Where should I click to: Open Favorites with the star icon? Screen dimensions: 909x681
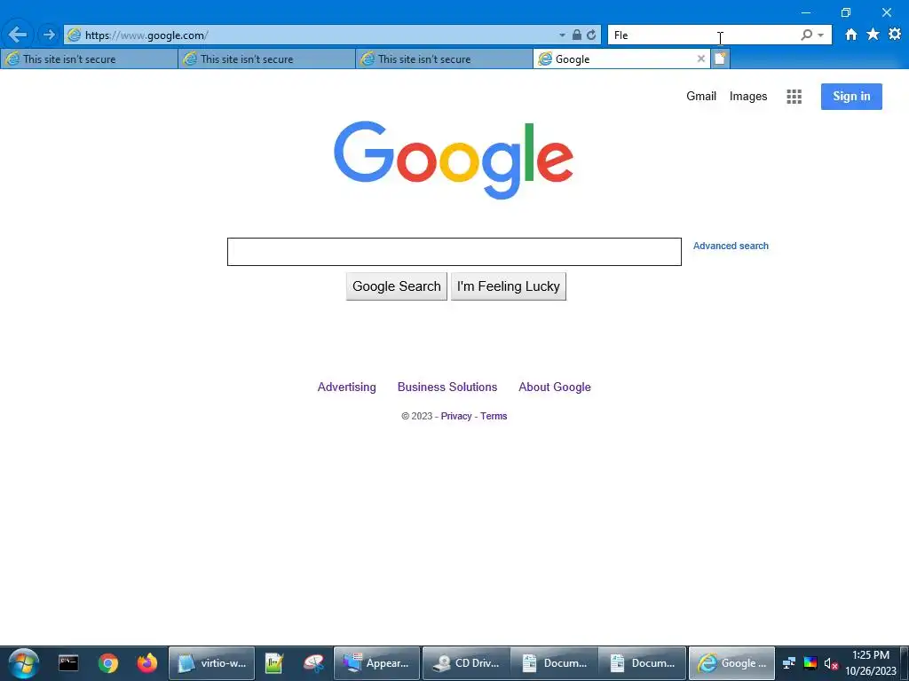tap(873, 35)
